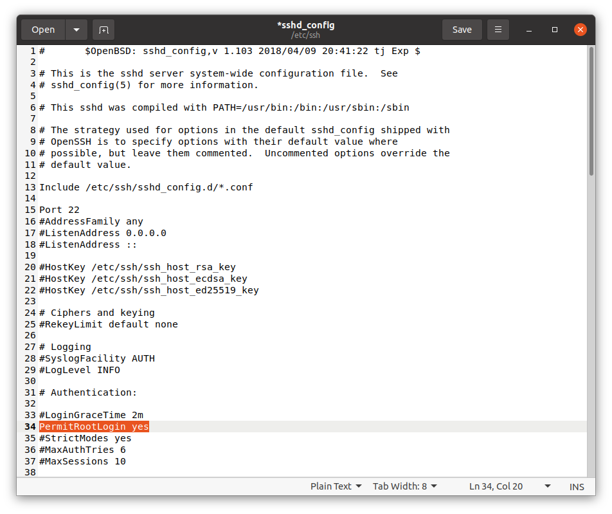Click the #AddressFamily any line
Screen dimensions: 612x514
(91, 221)
